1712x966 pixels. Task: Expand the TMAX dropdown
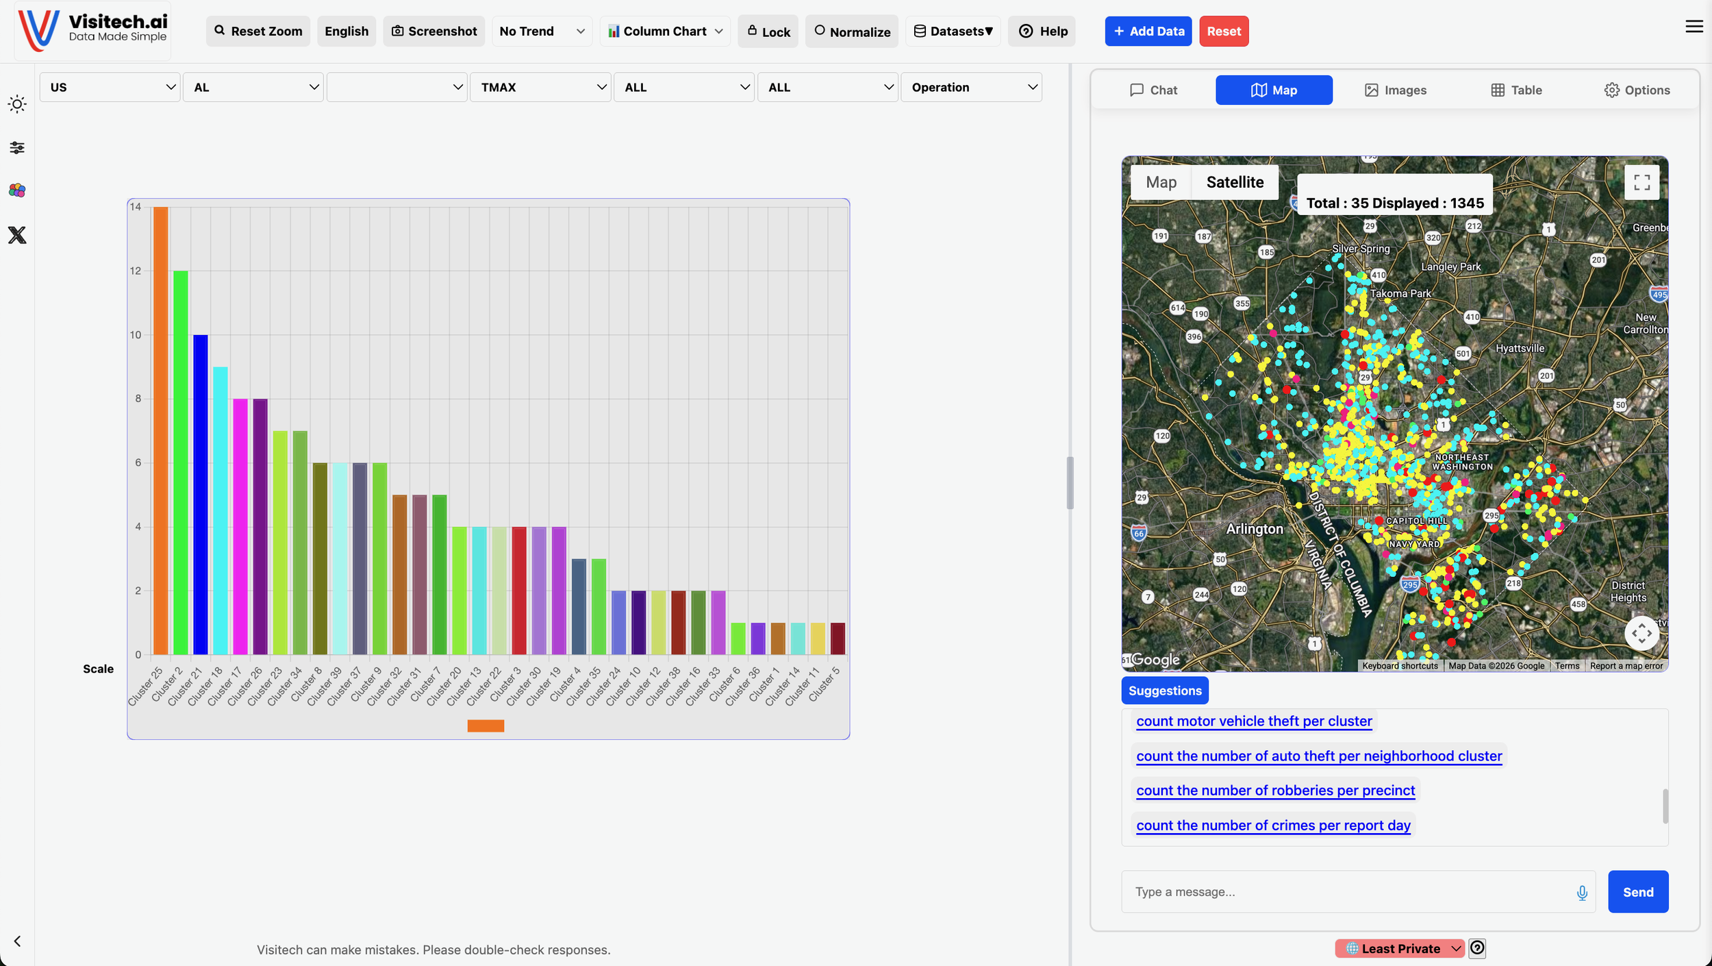click(540, 88)
